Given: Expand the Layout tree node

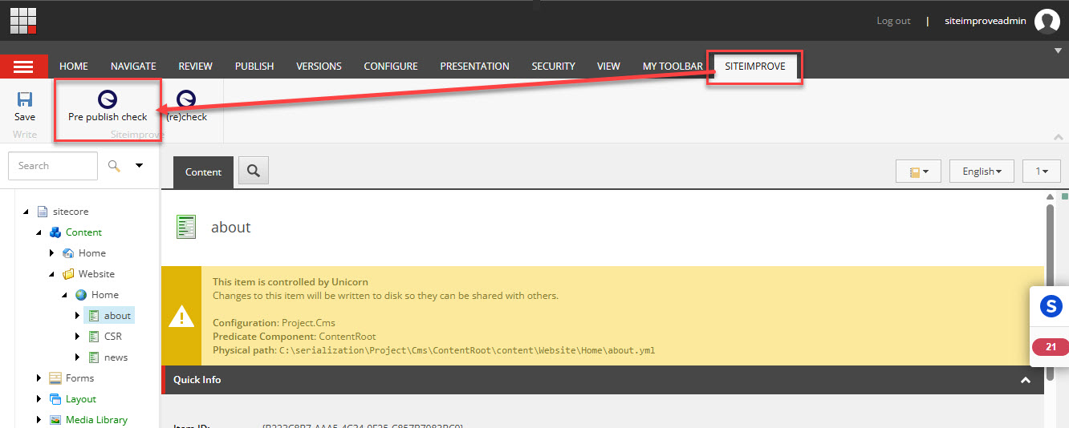Looking at the screenshot, I should 39,399.
